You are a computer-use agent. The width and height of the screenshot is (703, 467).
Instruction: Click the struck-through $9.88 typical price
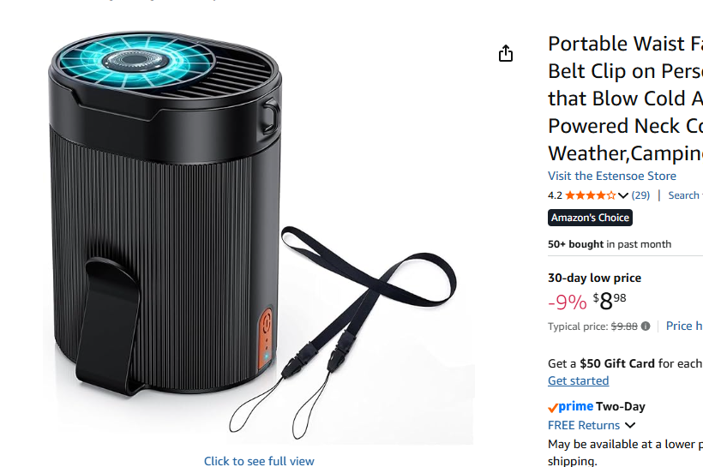click(624, 326)
